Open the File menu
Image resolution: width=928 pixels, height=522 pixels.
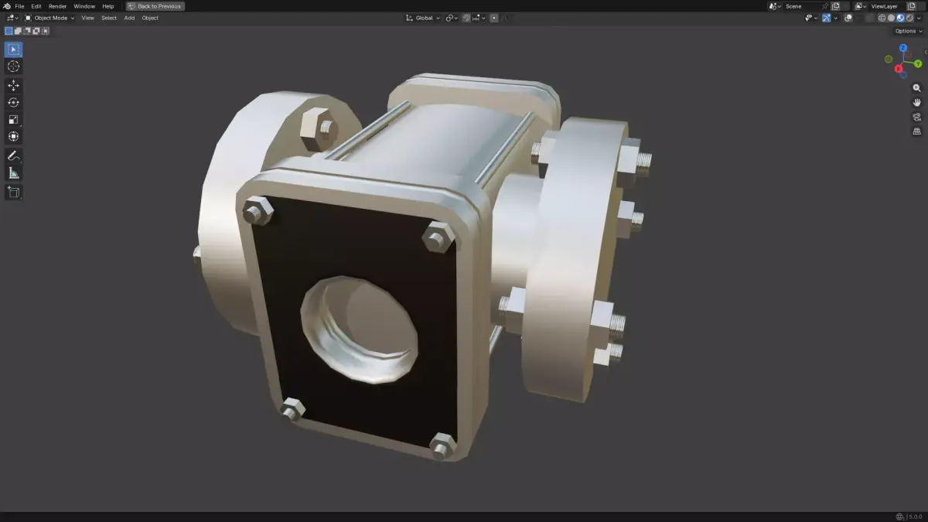tap(19, 6)
